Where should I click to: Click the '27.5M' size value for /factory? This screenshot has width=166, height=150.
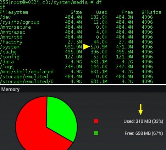click(x=75, y=42)
